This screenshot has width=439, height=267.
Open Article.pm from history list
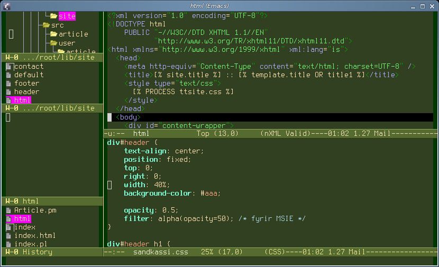tap(35, 210)
